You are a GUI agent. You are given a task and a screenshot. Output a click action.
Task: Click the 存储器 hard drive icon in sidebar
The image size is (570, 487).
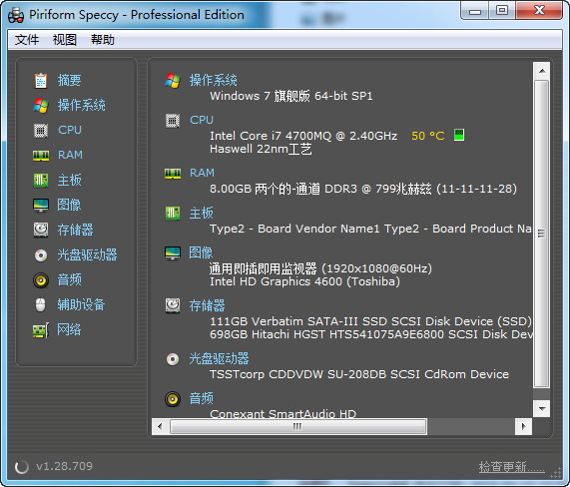coord(41,231)
